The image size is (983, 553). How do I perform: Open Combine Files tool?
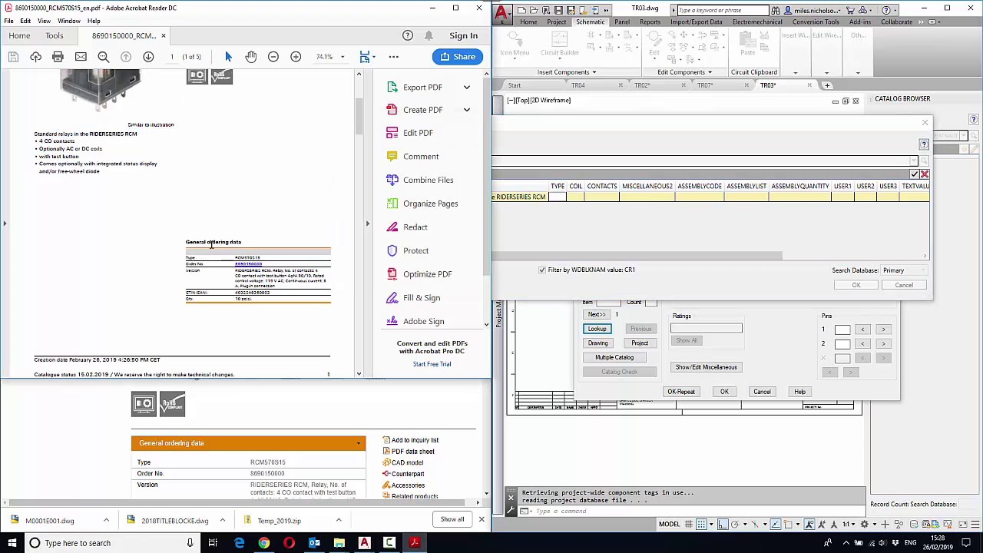[428, 180]
